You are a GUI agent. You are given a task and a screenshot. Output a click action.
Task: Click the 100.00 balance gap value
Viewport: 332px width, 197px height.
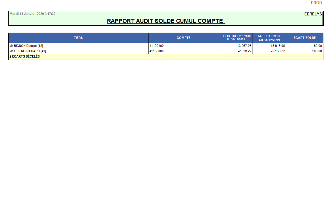click(x=317, y=51)
